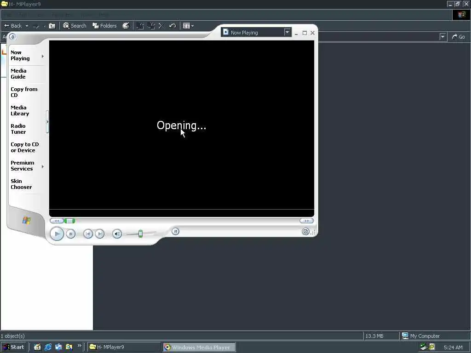The width and height of the screenshot is (471, 353).
Task: Launch Internet Explorer from Quick Launch
Action: coord(48,347)
